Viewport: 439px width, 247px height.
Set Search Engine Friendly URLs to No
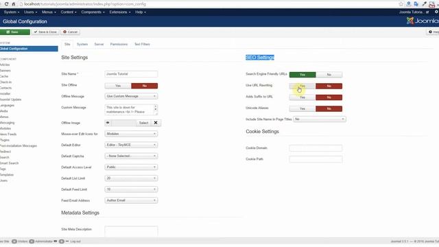tap(329, 75)
